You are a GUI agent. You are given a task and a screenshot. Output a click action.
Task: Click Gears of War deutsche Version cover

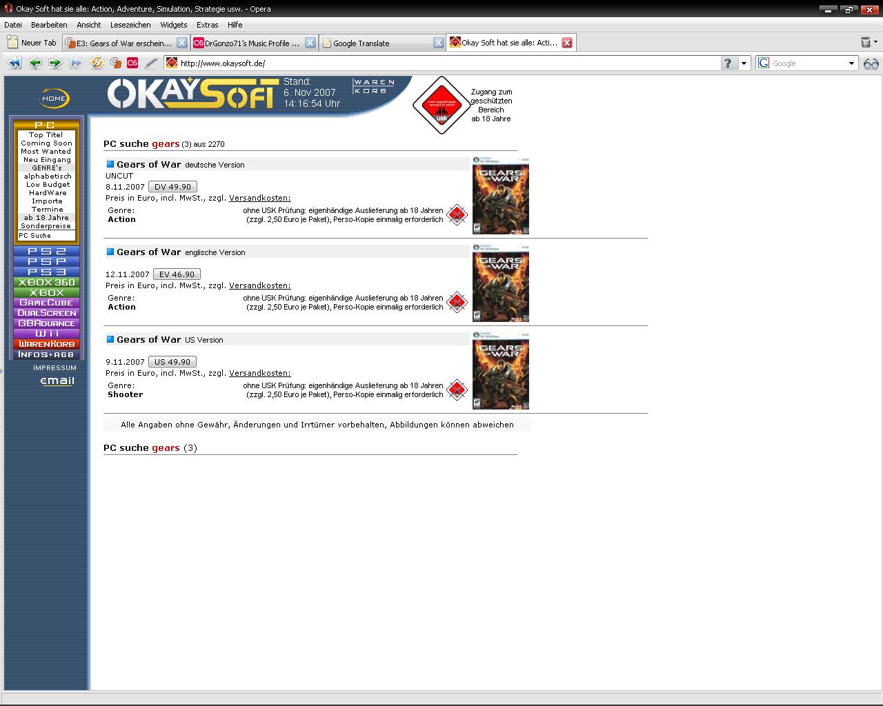coord(501,196)
